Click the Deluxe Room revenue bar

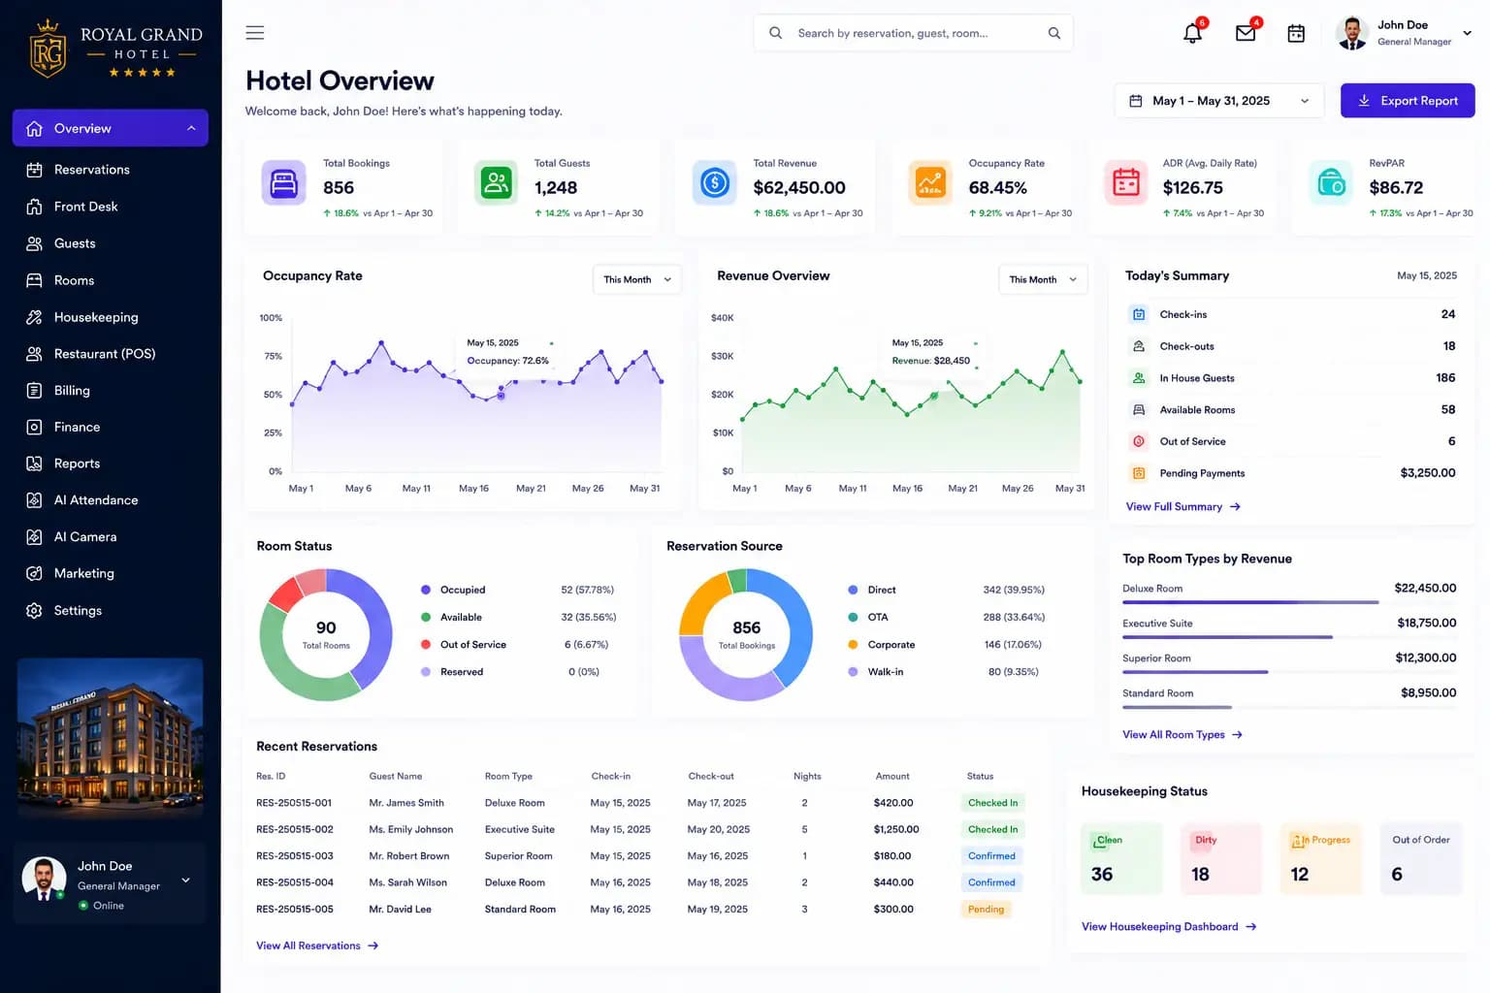tap(1250, 602)
